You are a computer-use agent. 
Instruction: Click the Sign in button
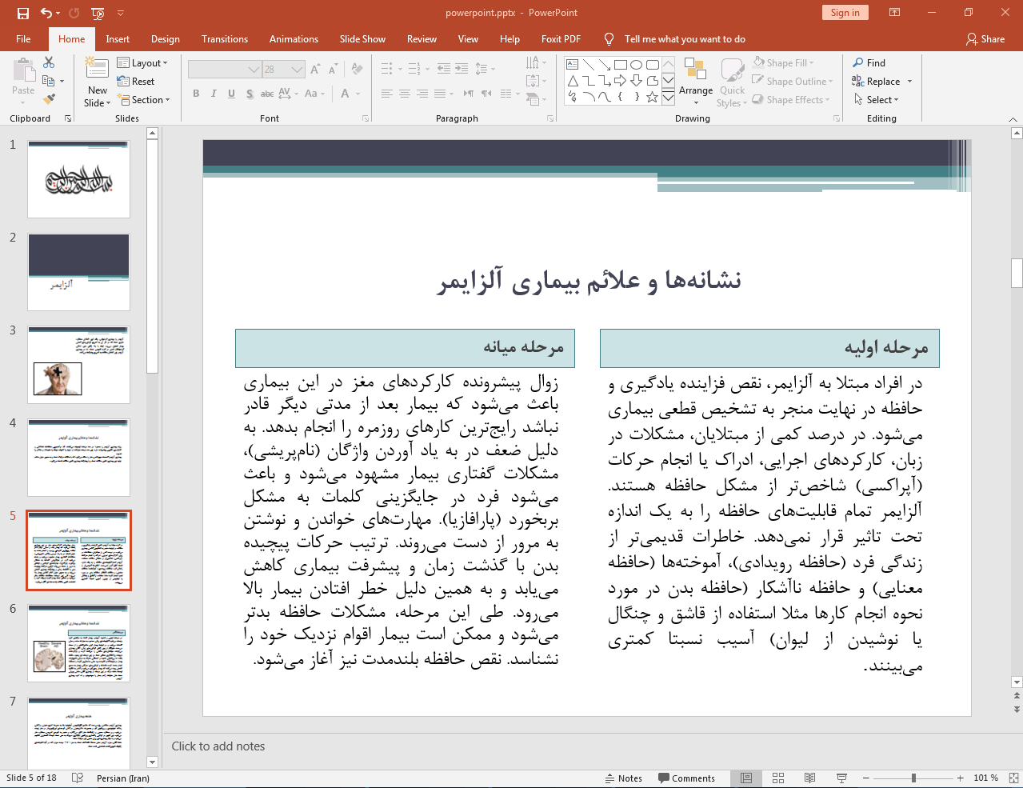point(845,13)
